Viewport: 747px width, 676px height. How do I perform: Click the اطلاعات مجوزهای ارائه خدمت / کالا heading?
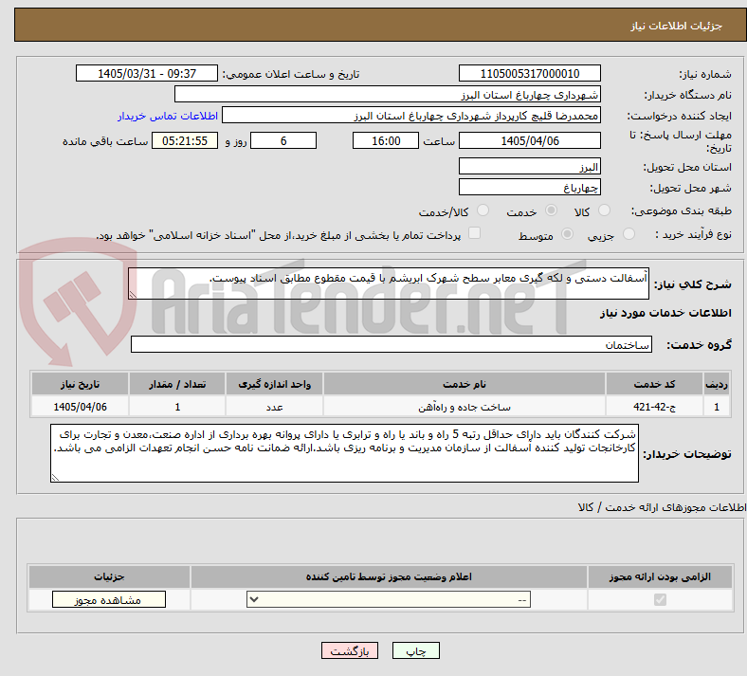(x=662, y=507)
